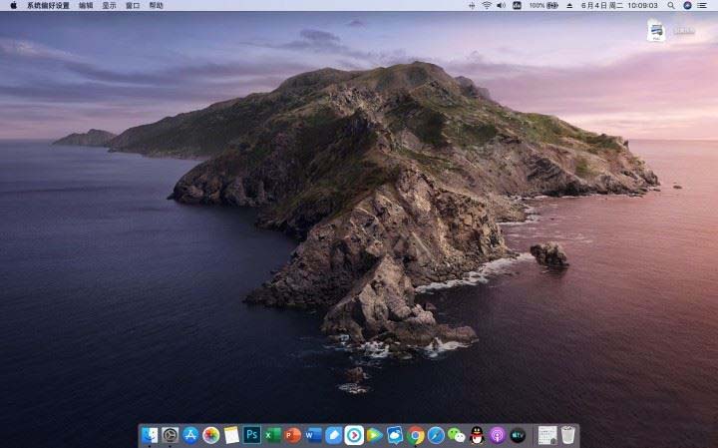This screenshot has height=448, width=718.
Task: Launch Photoshop from the Dock
Action: click(x=252, y=435)
